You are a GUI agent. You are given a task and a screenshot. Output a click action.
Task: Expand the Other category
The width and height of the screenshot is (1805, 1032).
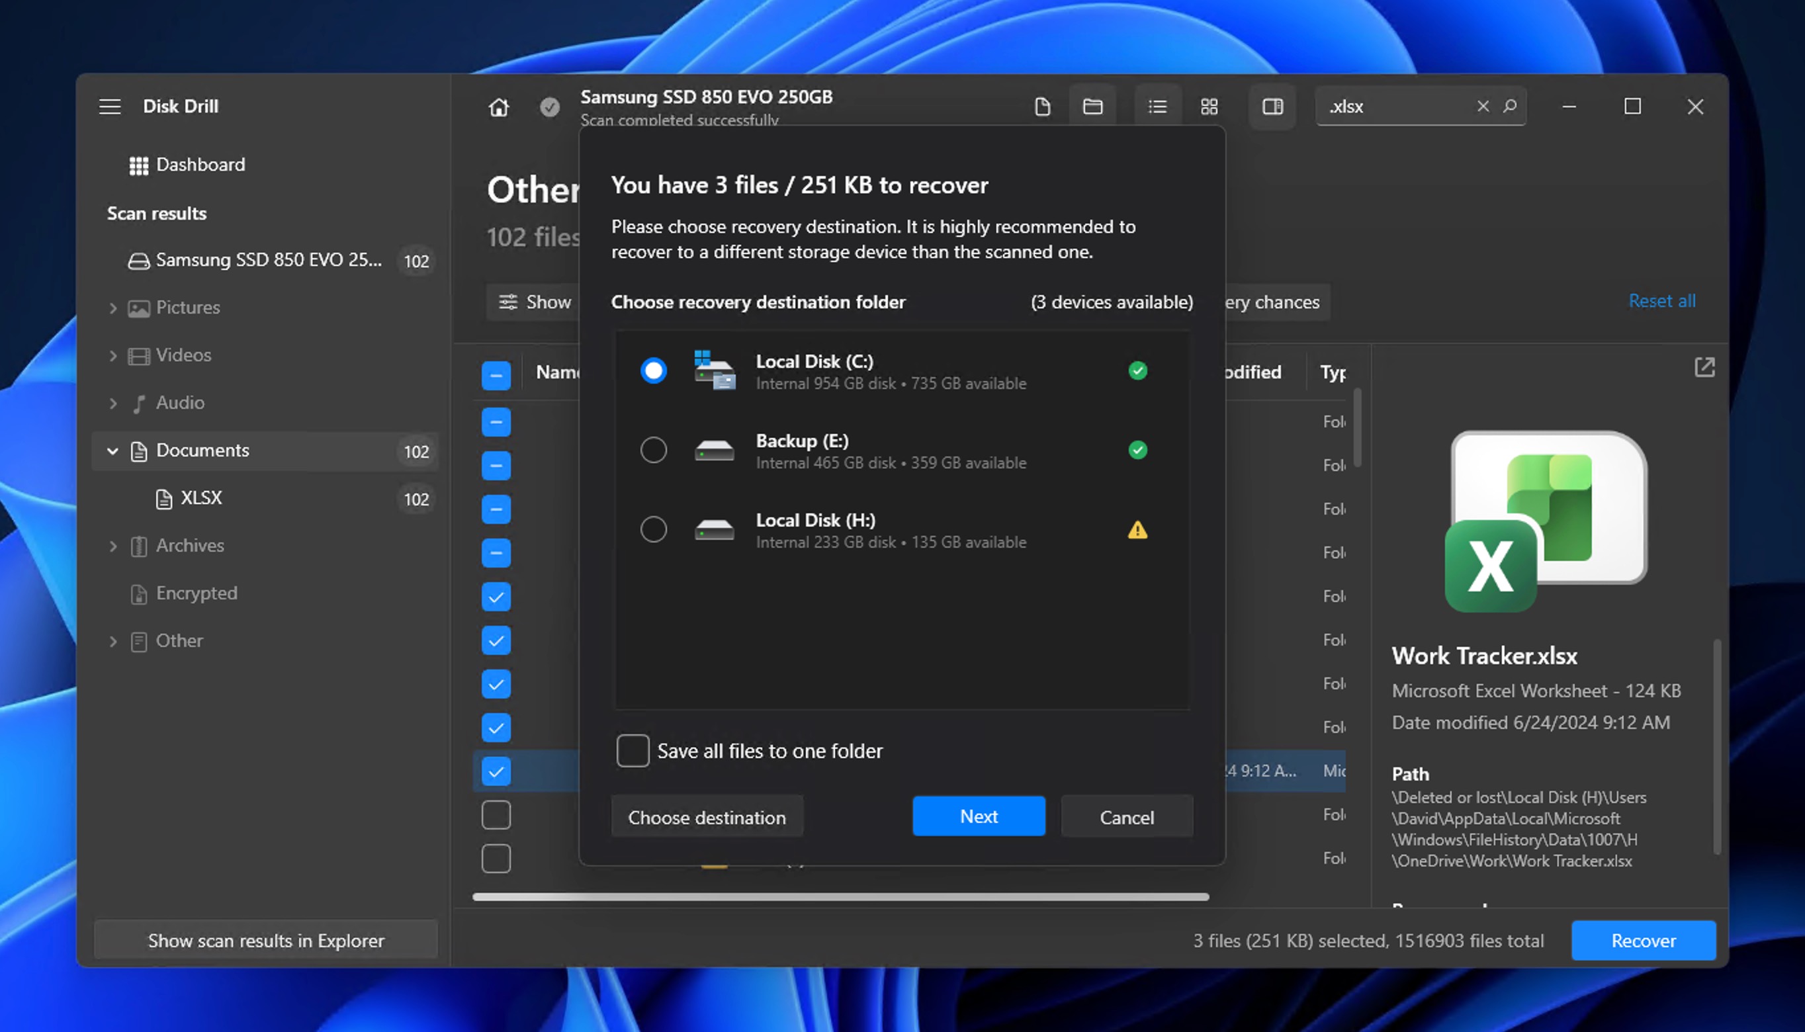coord(113,642)
